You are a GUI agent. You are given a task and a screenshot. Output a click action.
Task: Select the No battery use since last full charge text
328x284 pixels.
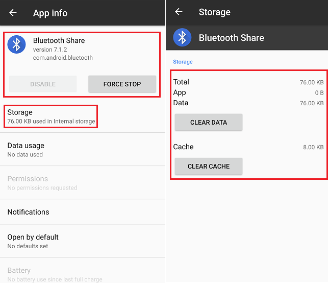tap(55, 279)
